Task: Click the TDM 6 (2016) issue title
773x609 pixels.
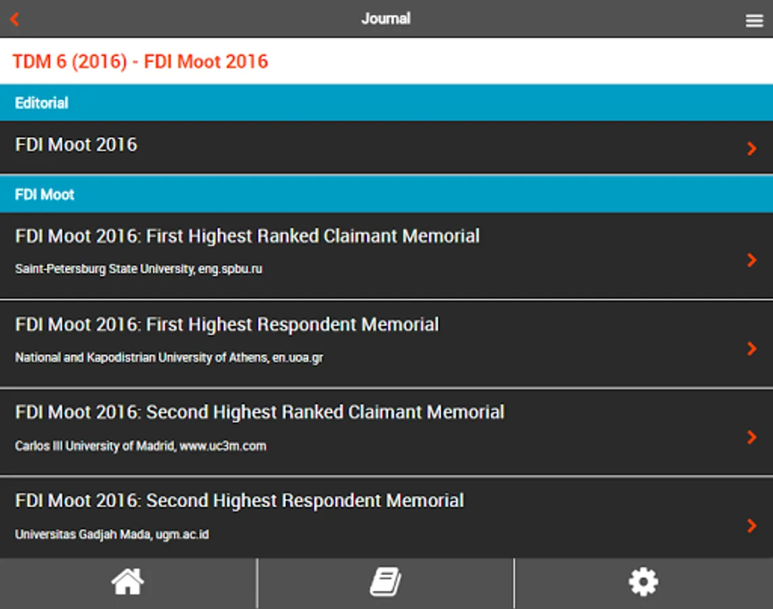Action: pos(140,62)
